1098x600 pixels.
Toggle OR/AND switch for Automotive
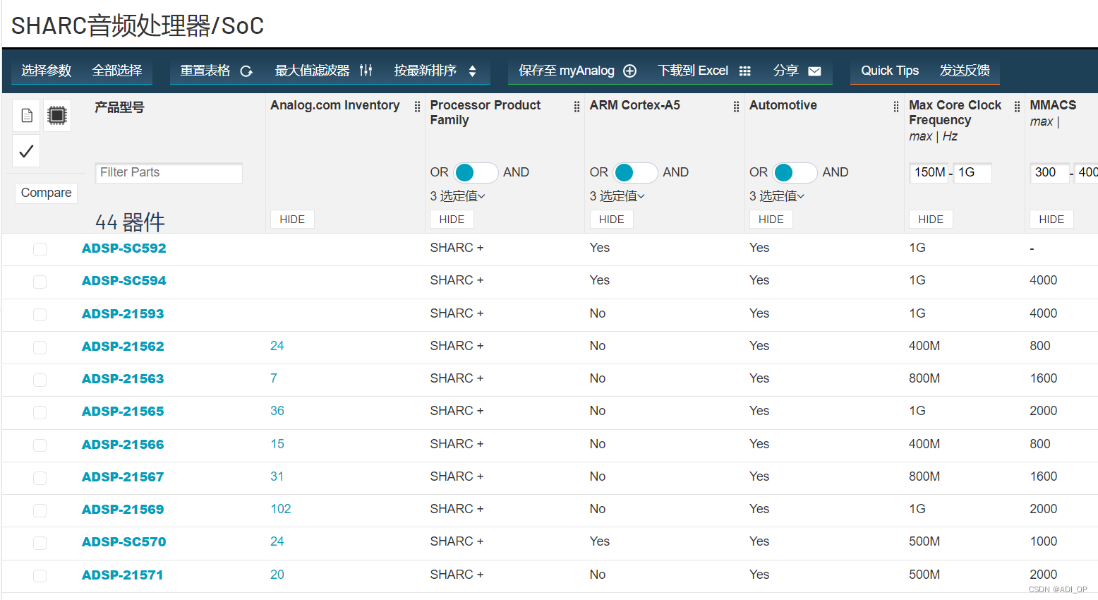(x=795, y=172)
